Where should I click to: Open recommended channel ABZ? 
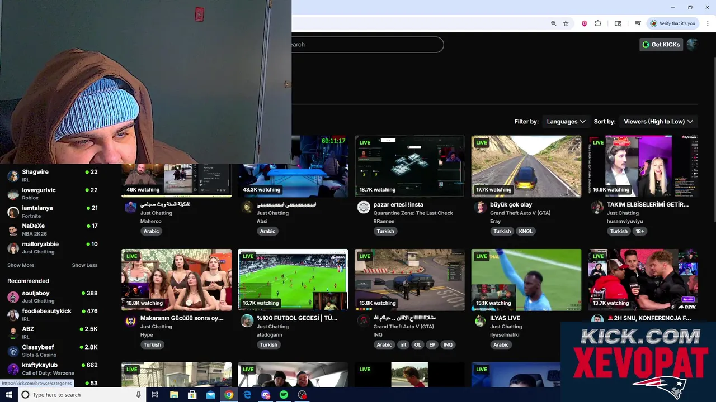point(53,333)
